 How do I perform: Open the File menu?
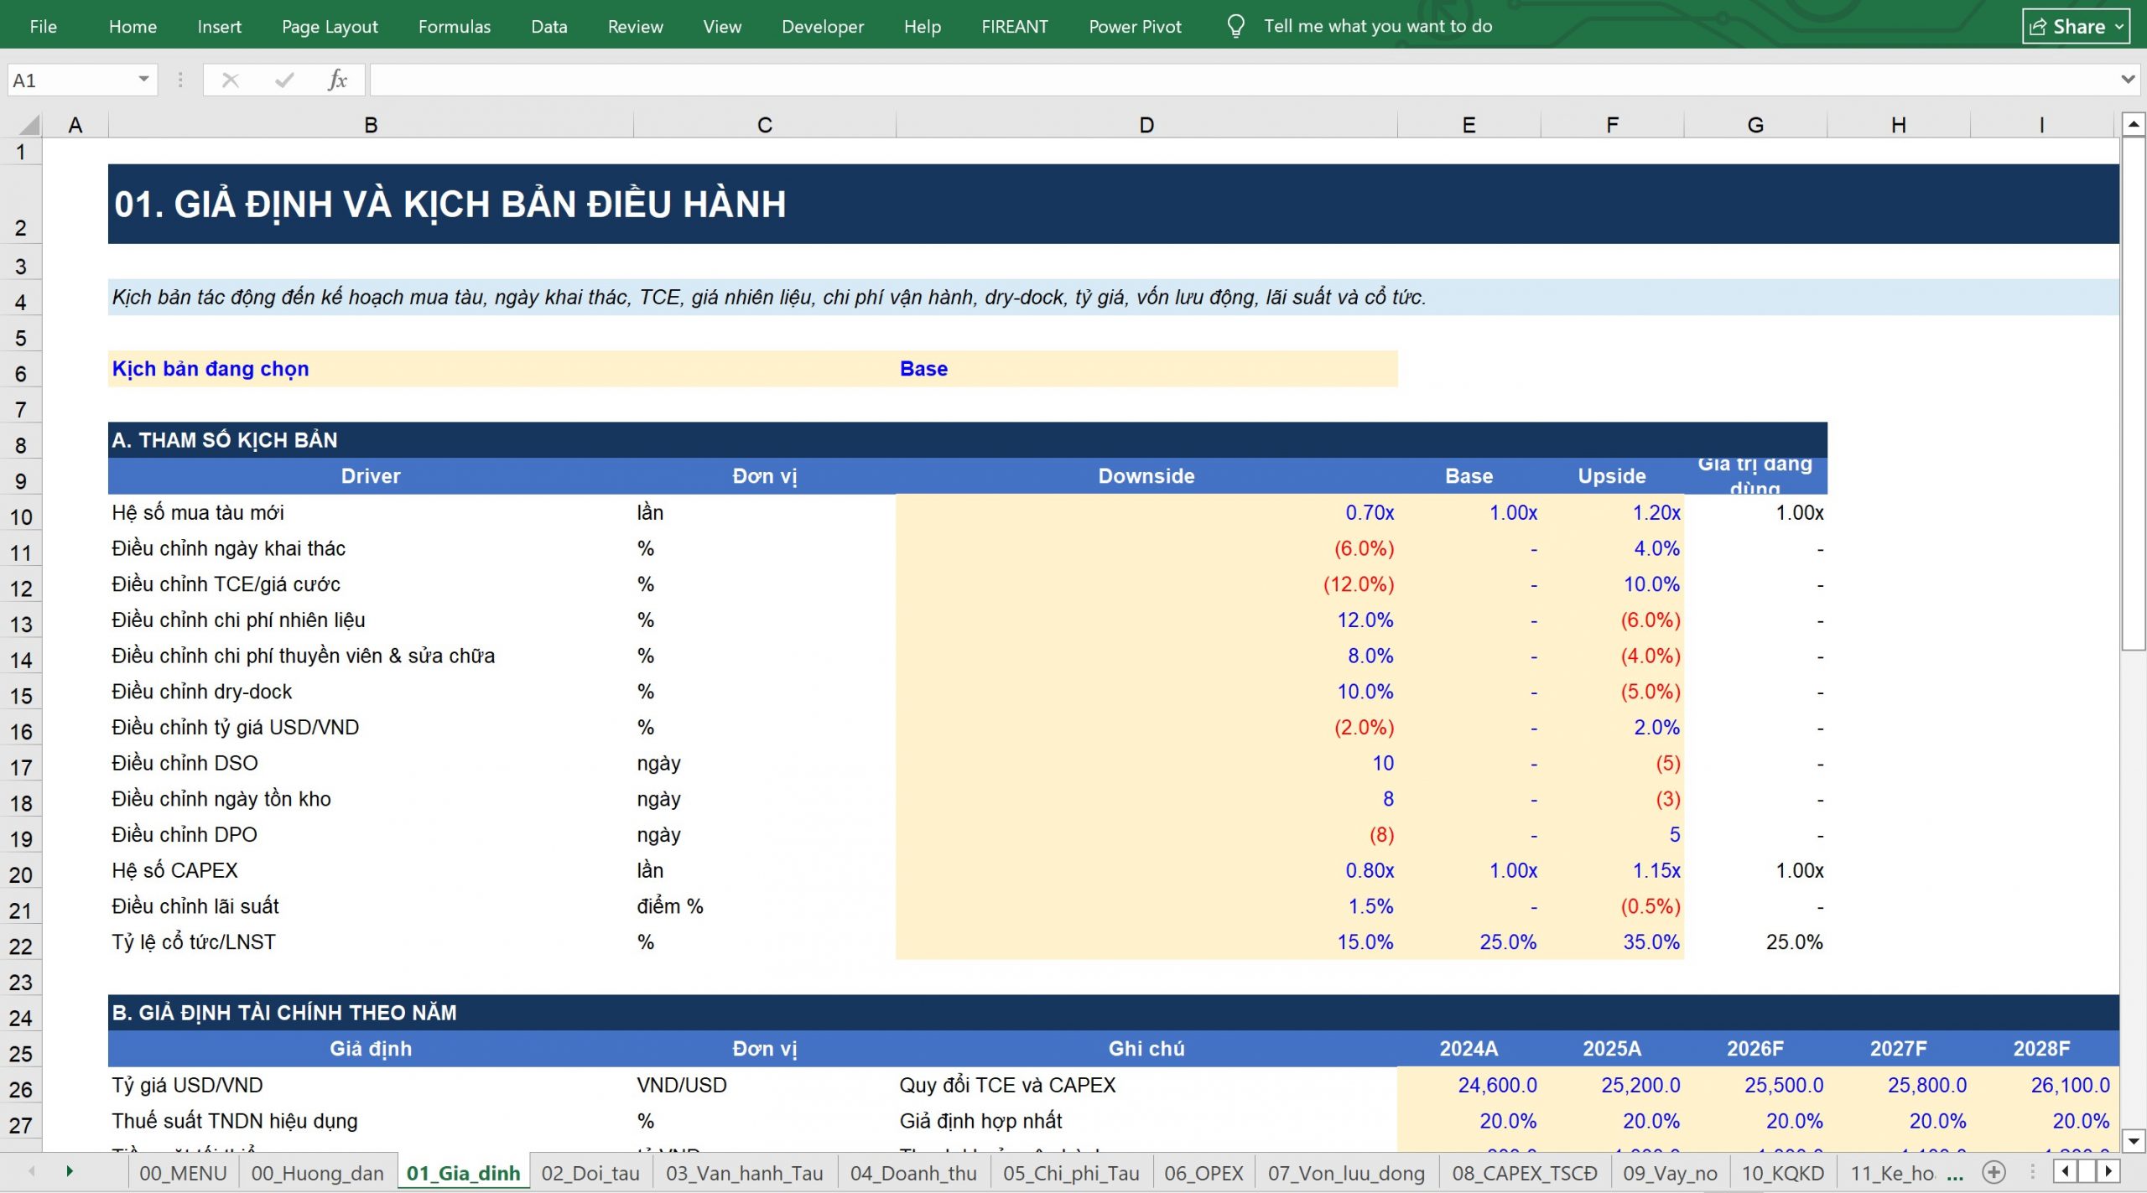click(43, 26)
